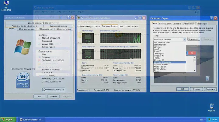Pick the WinXP Ultimate theme option
Image resolution: width=219 pixels, height=122 pixels.
click(x=161, y=69)
